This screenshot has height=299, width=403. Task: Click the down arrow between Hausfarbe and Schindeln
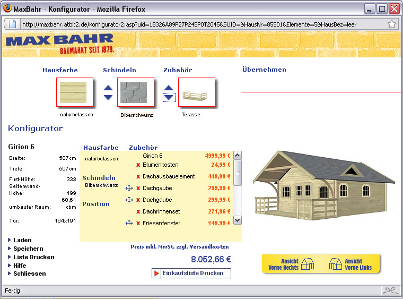(108, 97)
